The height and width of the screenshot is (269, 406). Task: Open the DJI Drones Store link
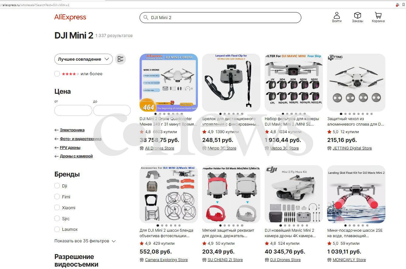coord(285,260)
